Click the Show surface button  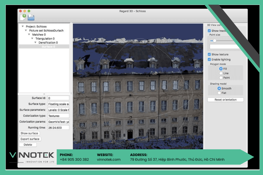point(29,133)
